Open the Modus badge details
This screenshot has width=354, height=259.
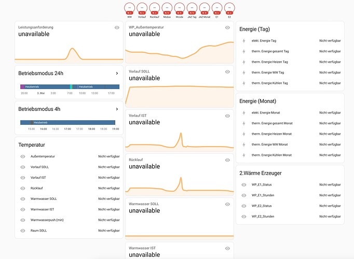167,8
